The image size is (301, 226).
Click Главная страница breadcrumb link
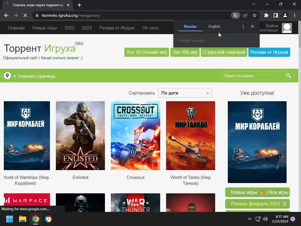[36, 76]
